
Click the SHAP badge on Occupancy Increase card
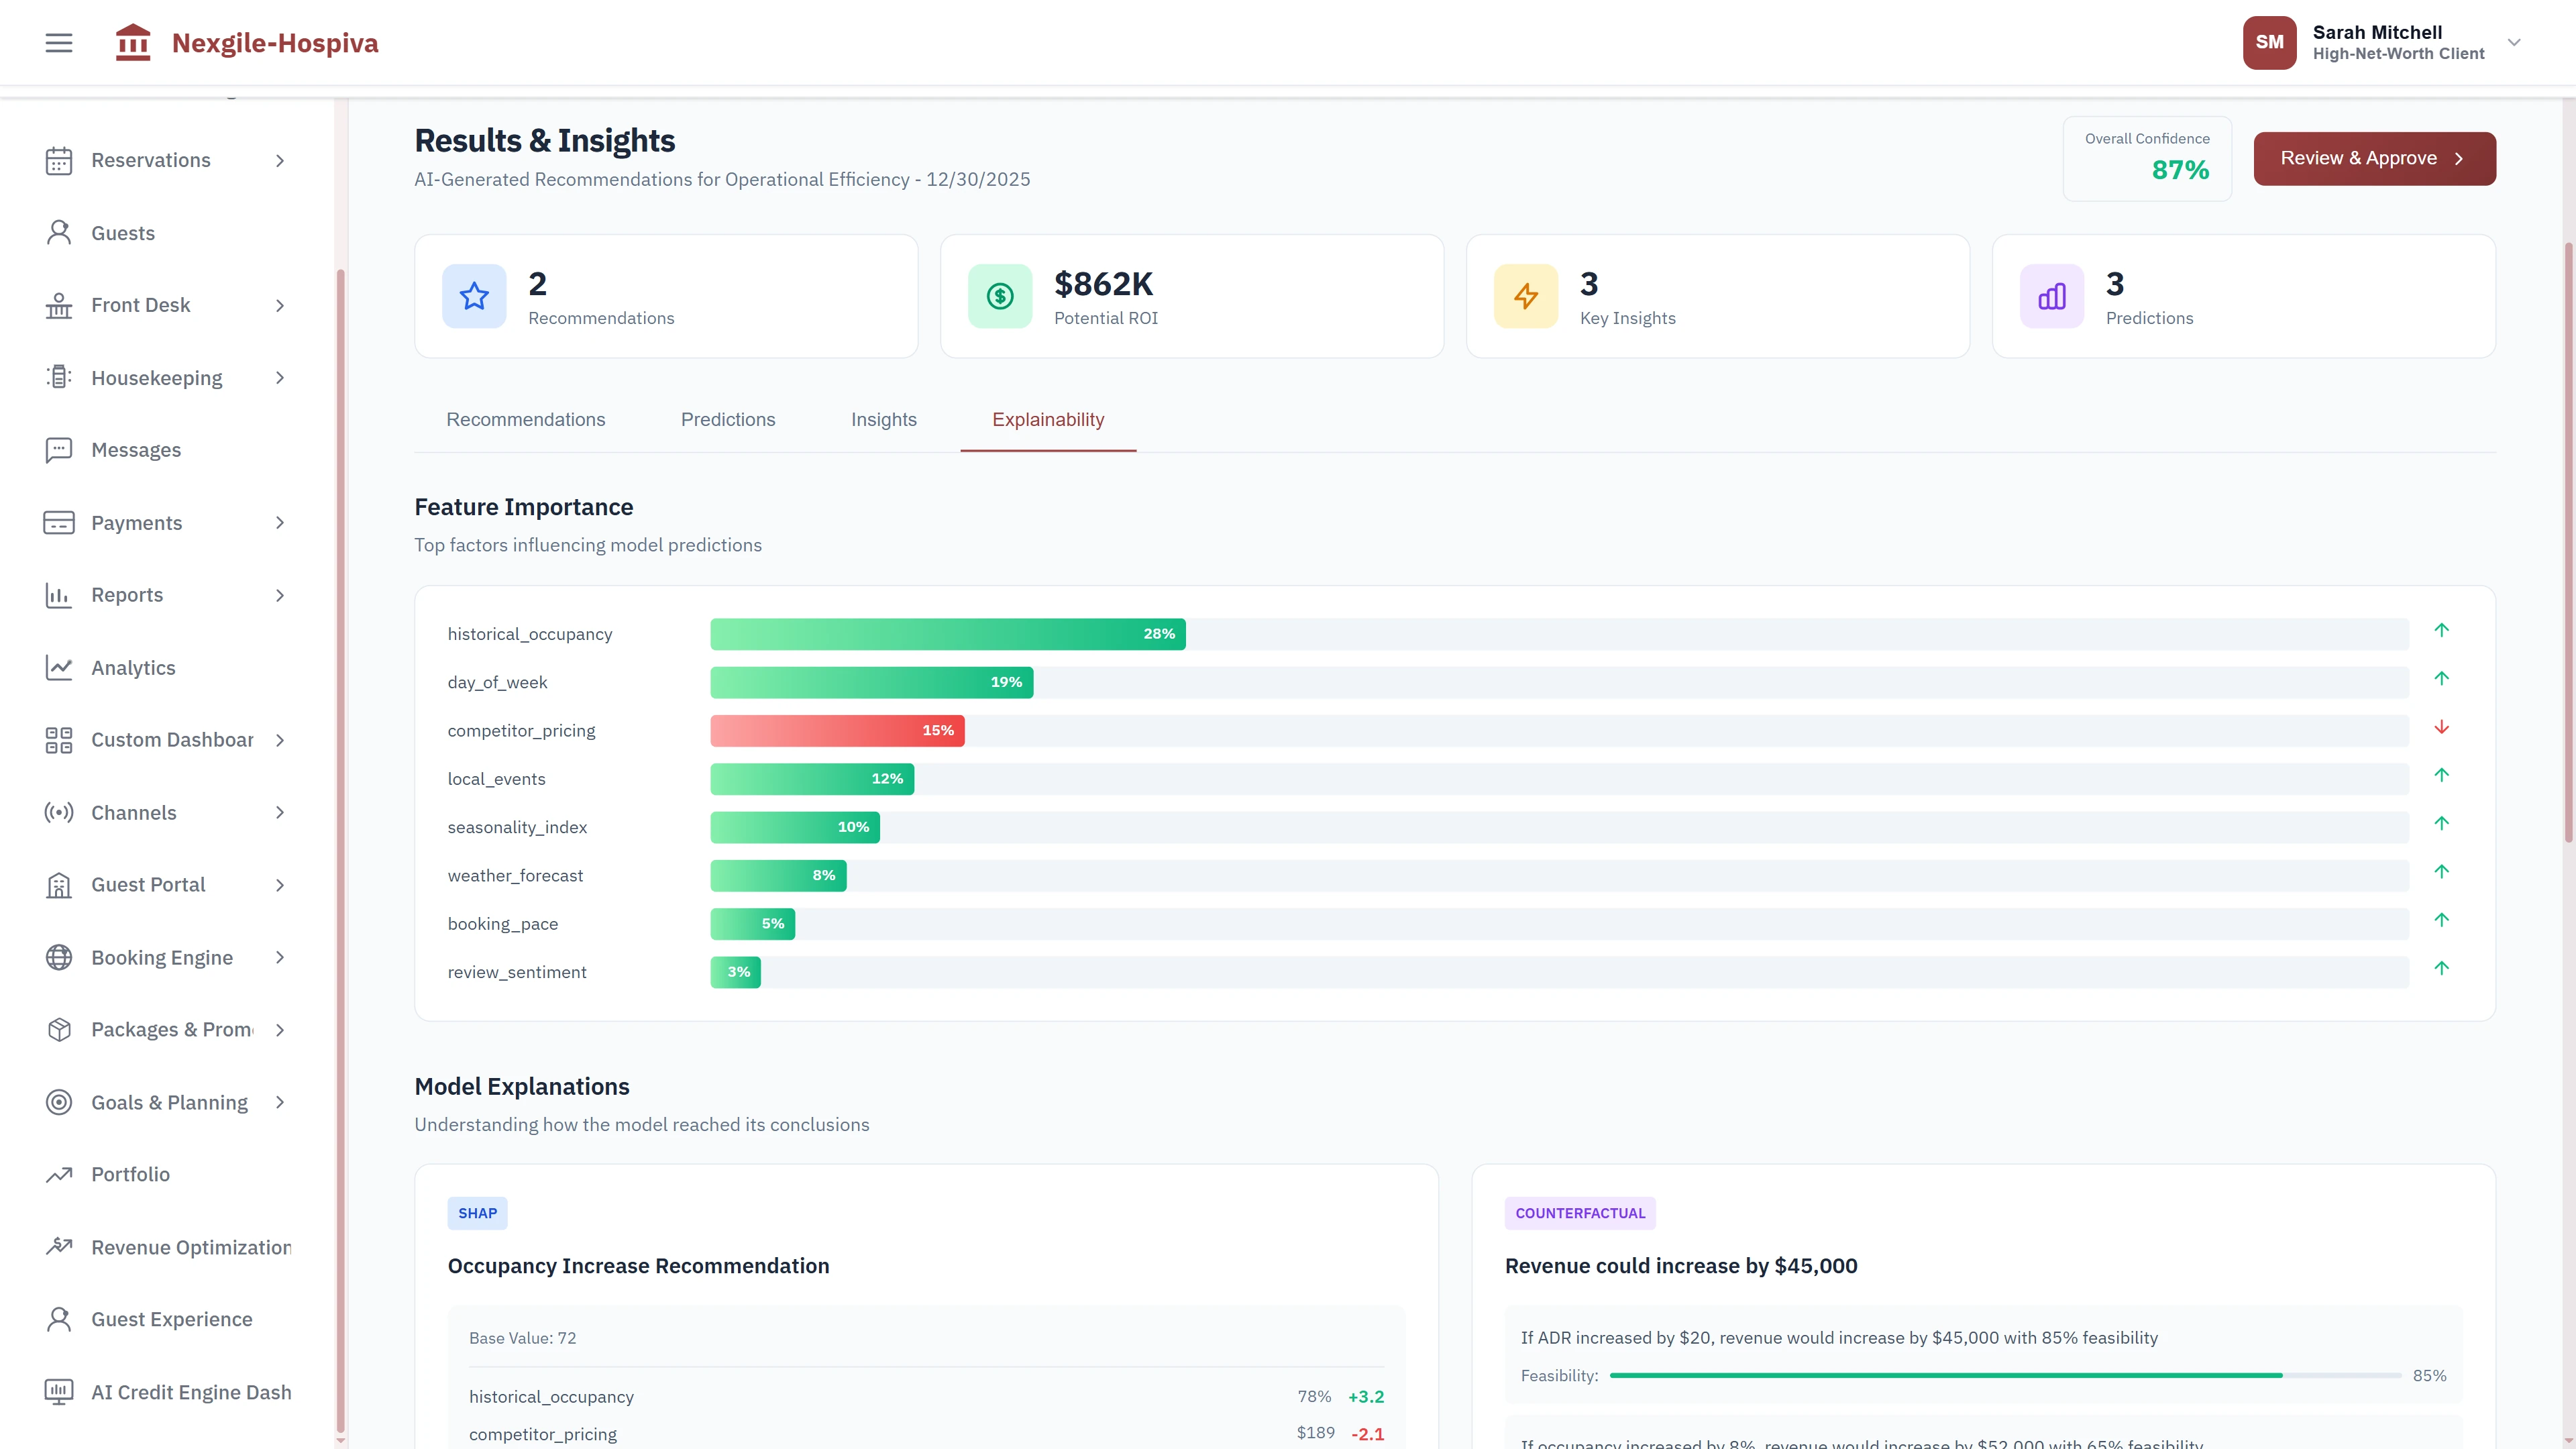tap(477, 1213)
